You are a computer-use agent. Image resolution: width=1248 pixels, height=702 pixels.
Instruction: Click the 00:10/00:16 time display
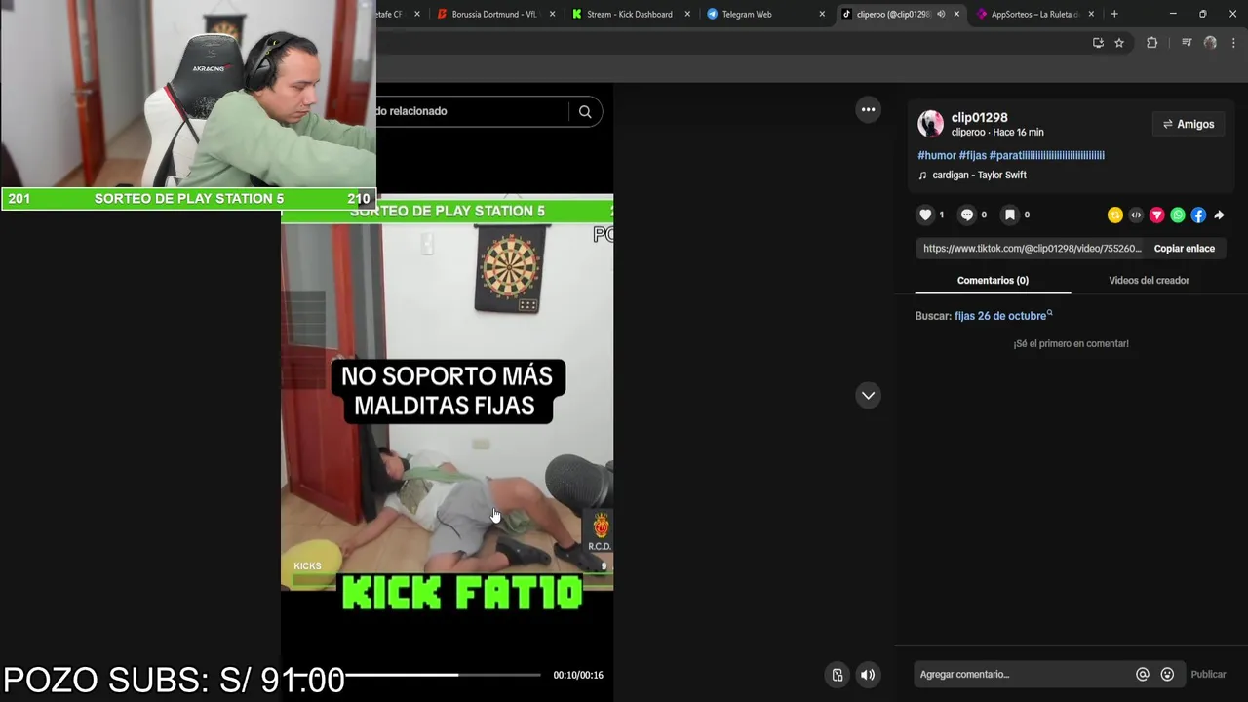[578, 675]
